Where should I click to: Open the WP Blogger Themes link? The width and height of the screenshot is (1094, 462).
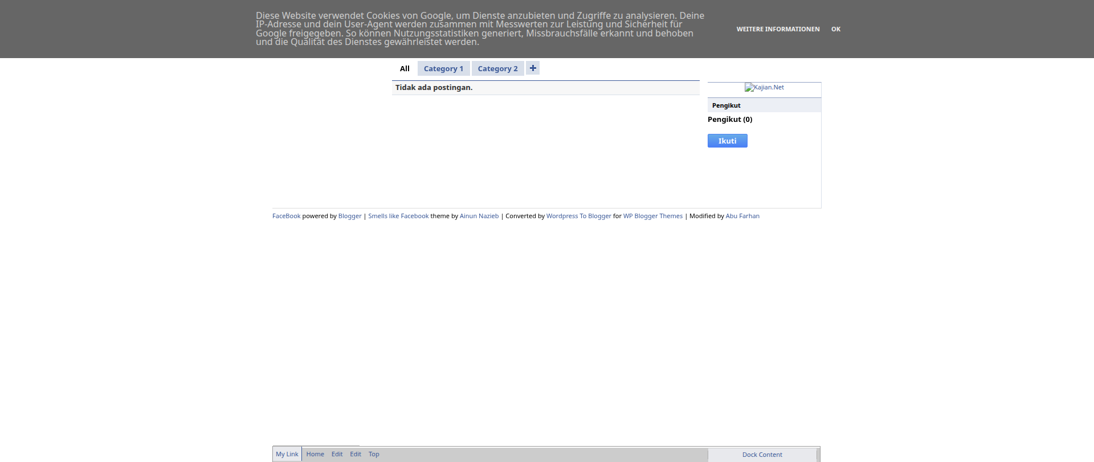[653, 216]
